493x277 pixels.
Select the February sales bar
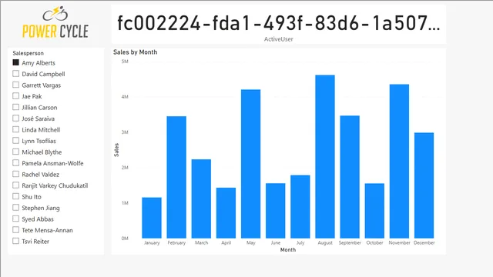pyautogui.click(x=176, y=177)
